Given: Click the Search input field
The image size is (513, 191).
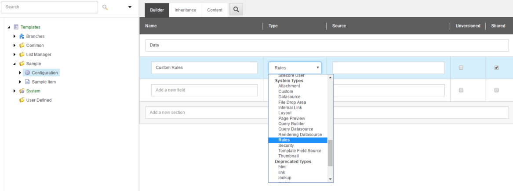Looking at the screenshot, I should 49,7.
